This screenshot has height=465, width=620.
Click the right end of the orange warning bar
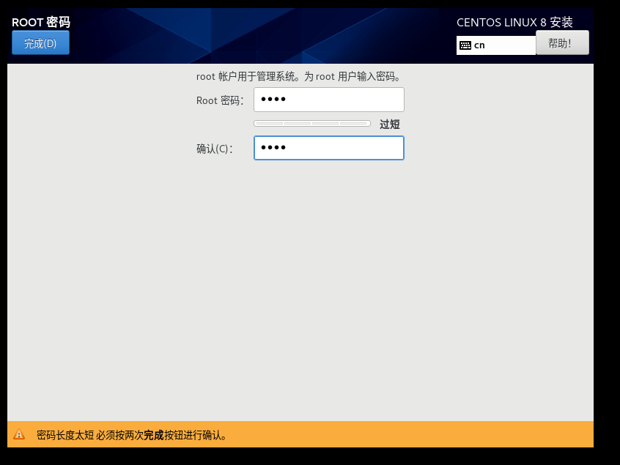(572, 434)
